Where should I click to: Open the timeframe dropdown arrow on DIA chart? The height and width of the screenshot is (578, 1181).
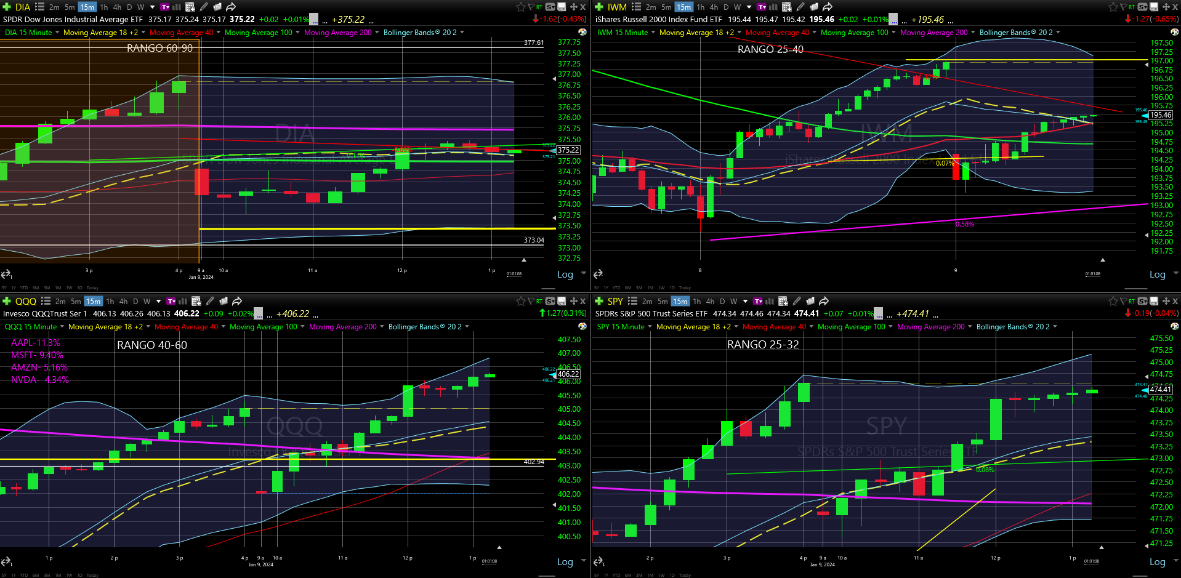click(153, 7)
